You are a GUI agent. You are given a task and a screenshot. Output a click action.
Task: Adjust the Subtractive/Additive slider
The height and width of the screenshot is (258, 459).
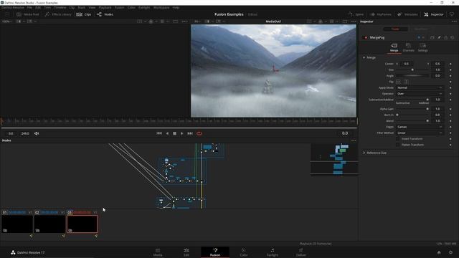pyautogui.click(x=412, y=100)
